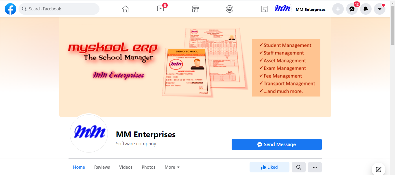
Task: Open the Groups icon in top bar
Action: (x=230, y=9)
